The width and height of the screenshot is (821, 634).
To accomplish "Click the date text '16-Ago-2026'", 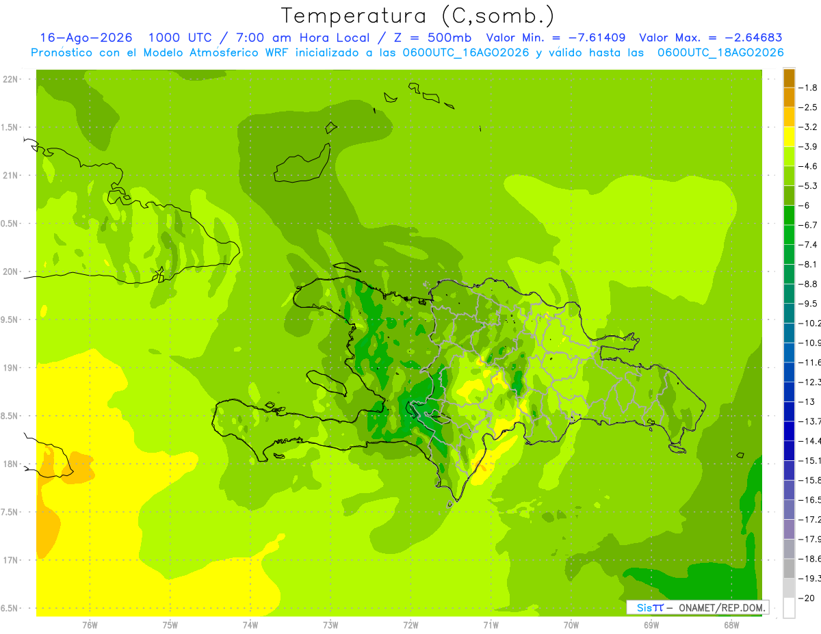I will (x=86, y=38).
